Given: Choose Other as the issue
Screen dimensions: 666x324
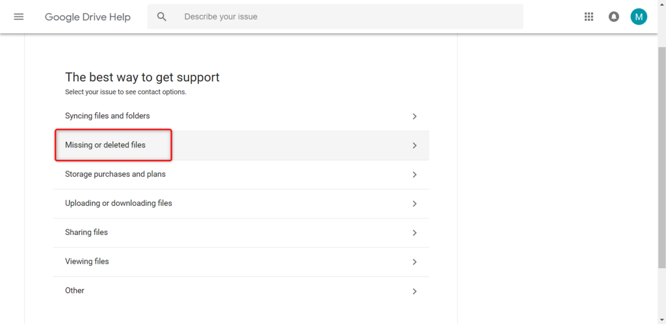Looking at the screenshot, I should pos(75,291).
